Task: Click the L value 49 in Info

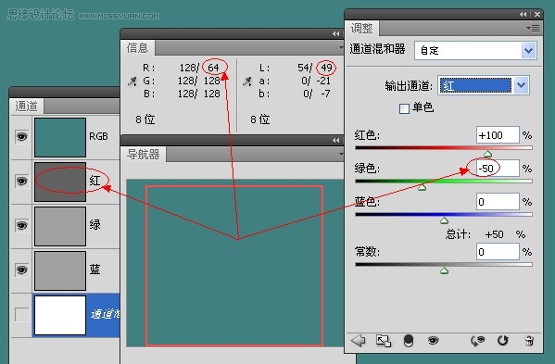Action: 326,68
